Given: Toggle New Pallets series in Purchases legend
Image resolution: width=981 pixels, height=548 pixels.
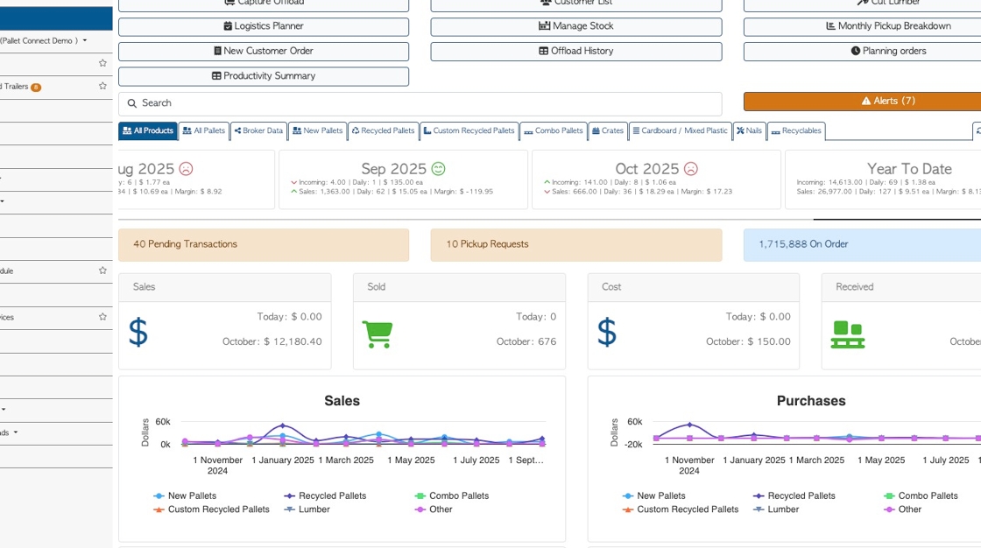Looking at the screenshot, I should click(x=653, y=495).
